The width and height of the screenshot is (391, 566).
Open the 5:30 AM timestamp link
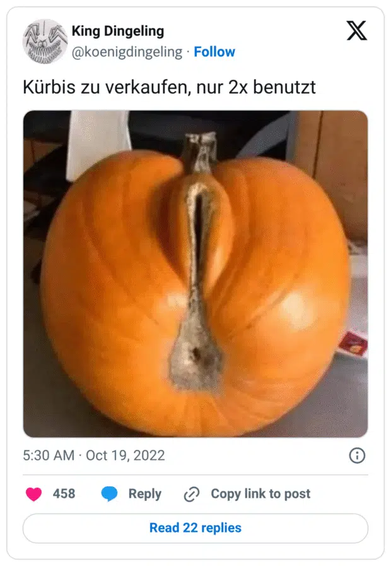[49, 455]
